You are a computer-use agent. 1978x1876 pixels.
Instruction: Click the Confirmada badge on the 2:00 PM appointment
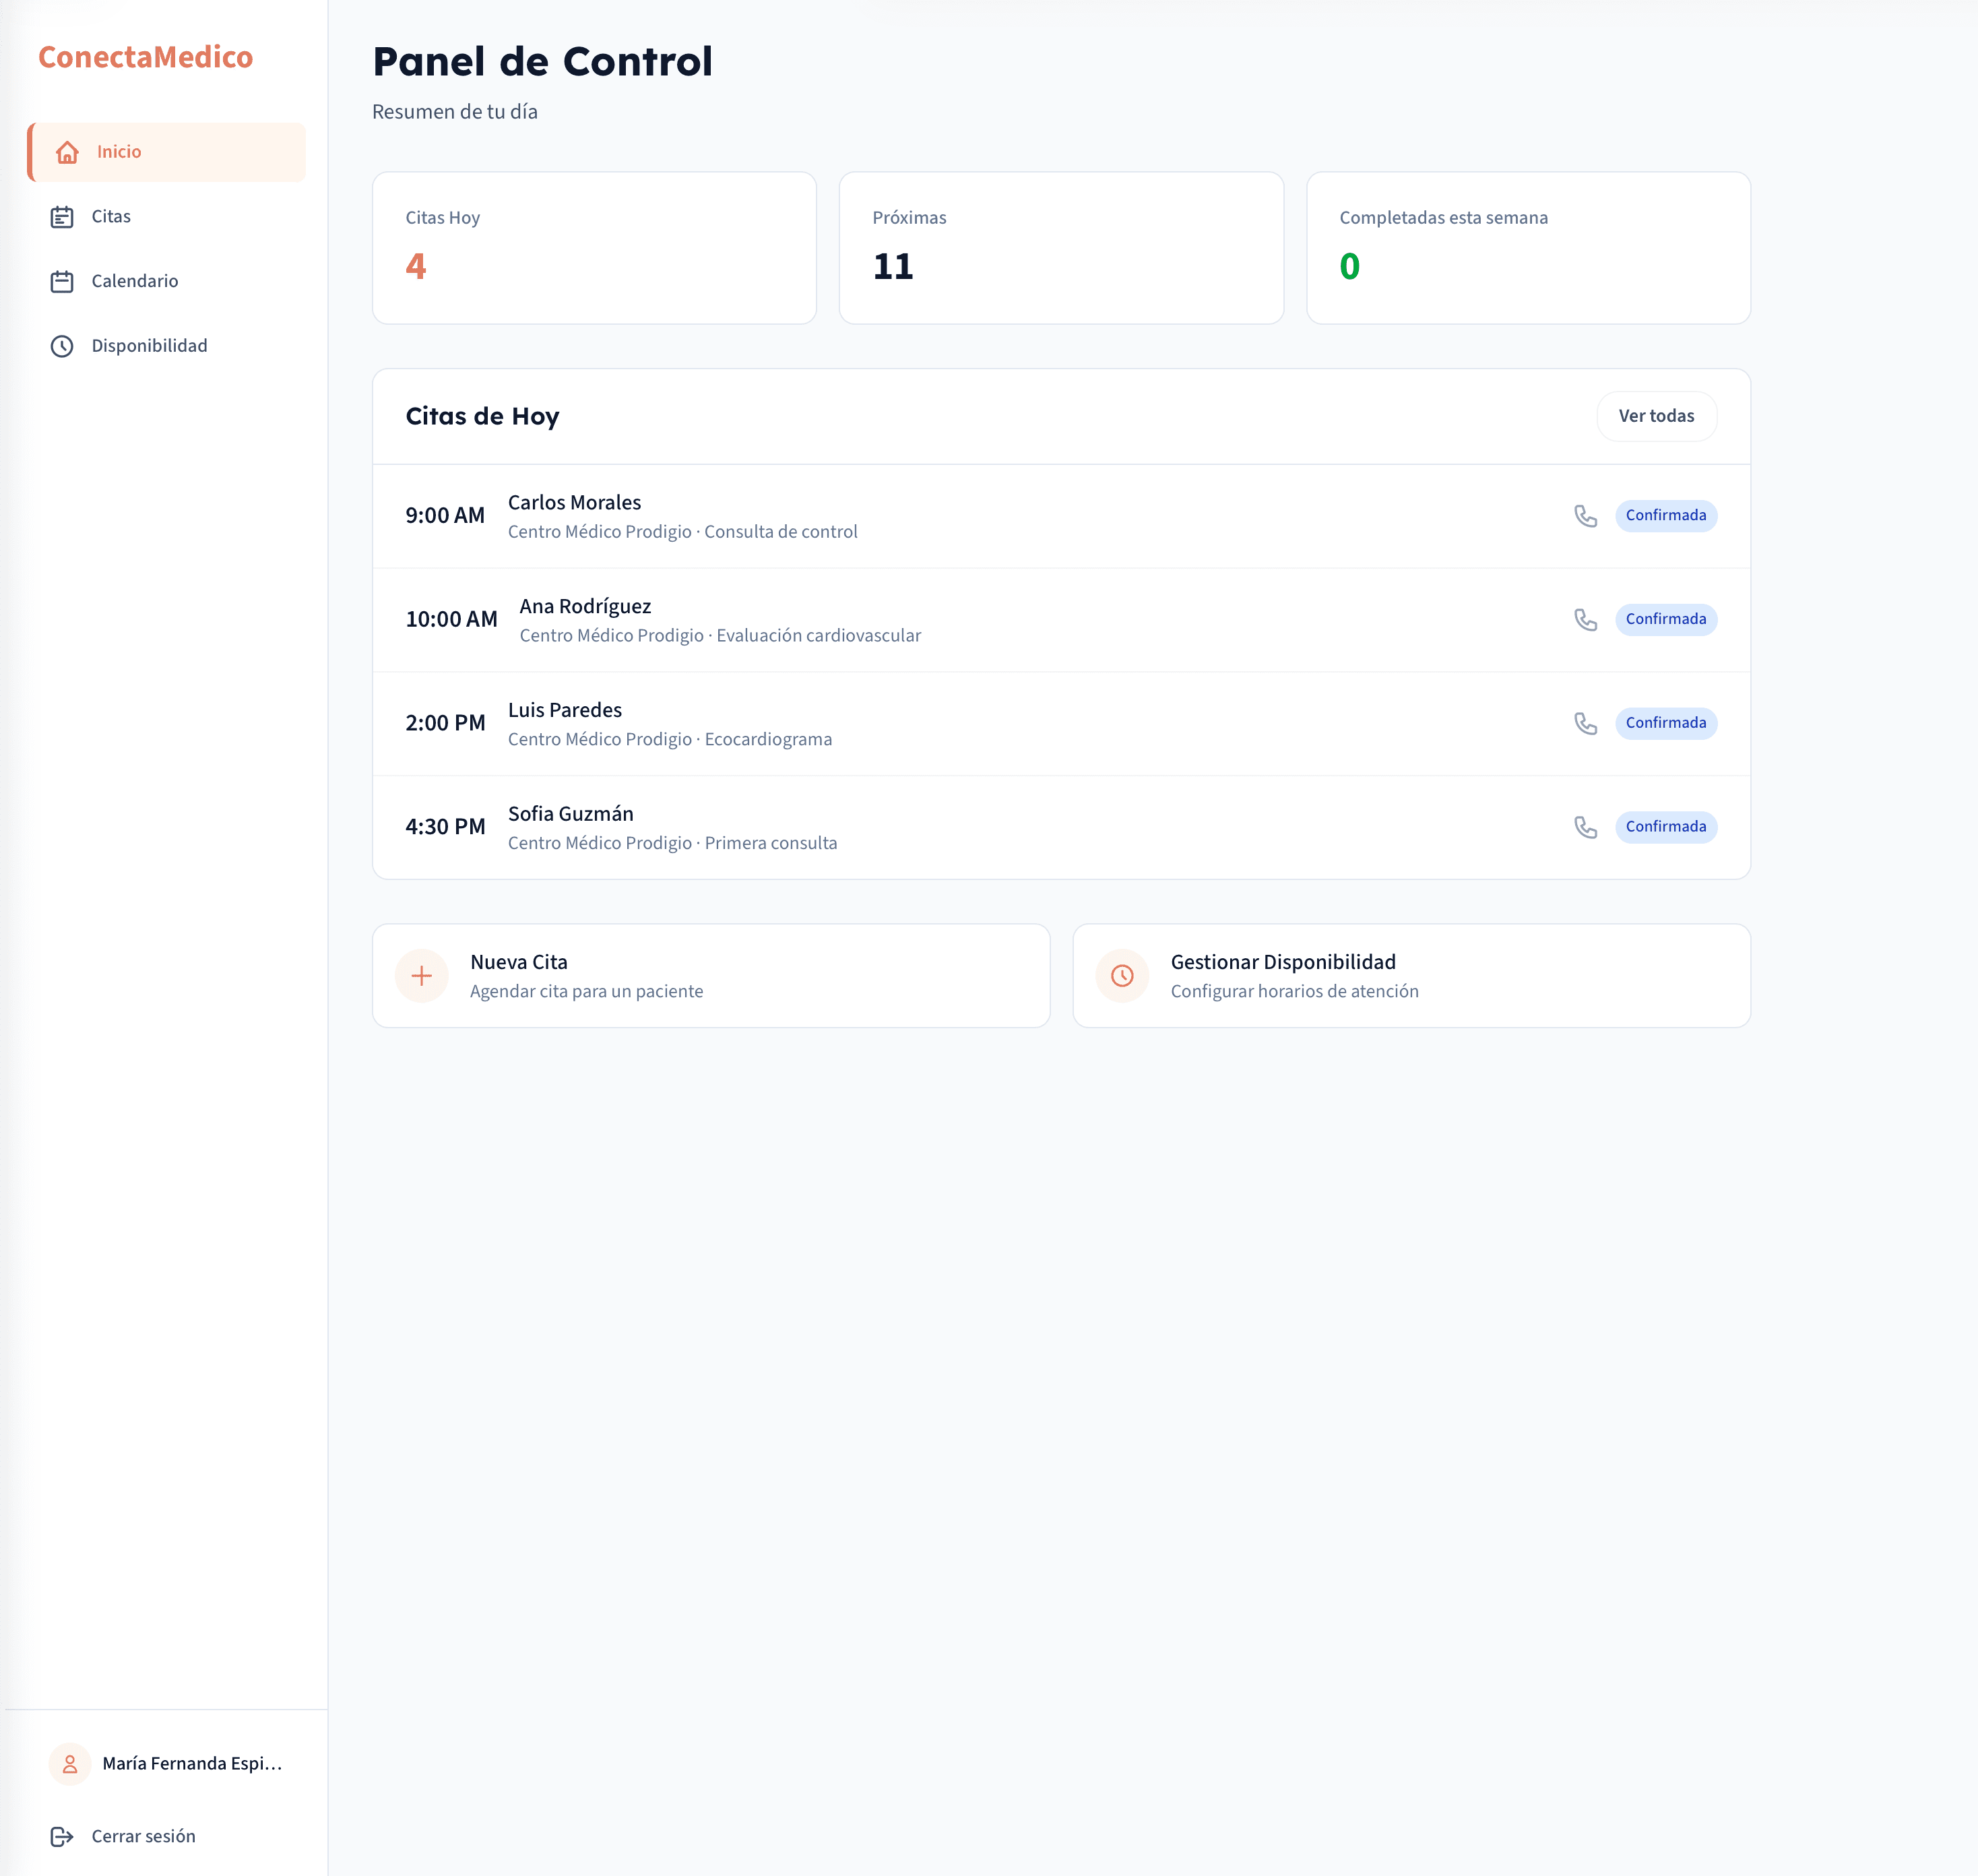[1666, 723]
